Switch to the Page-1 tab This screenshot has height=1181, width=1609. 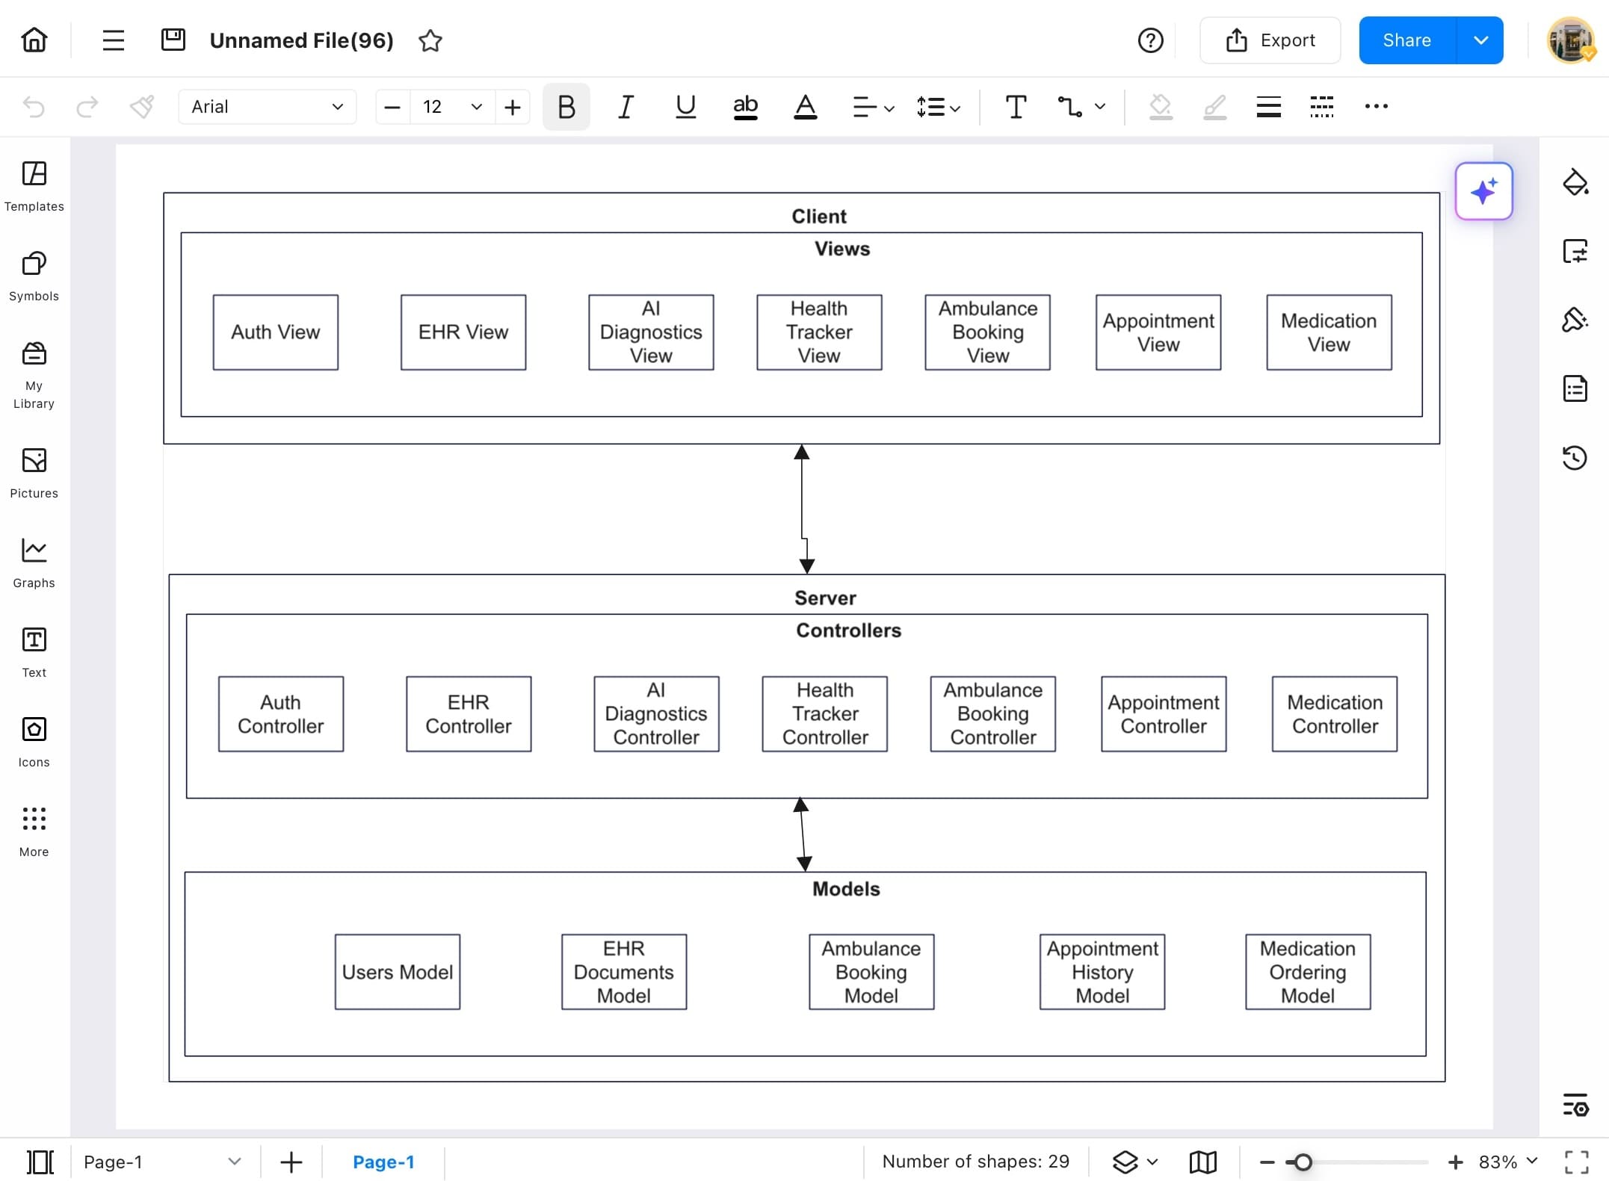point(383,1162)
